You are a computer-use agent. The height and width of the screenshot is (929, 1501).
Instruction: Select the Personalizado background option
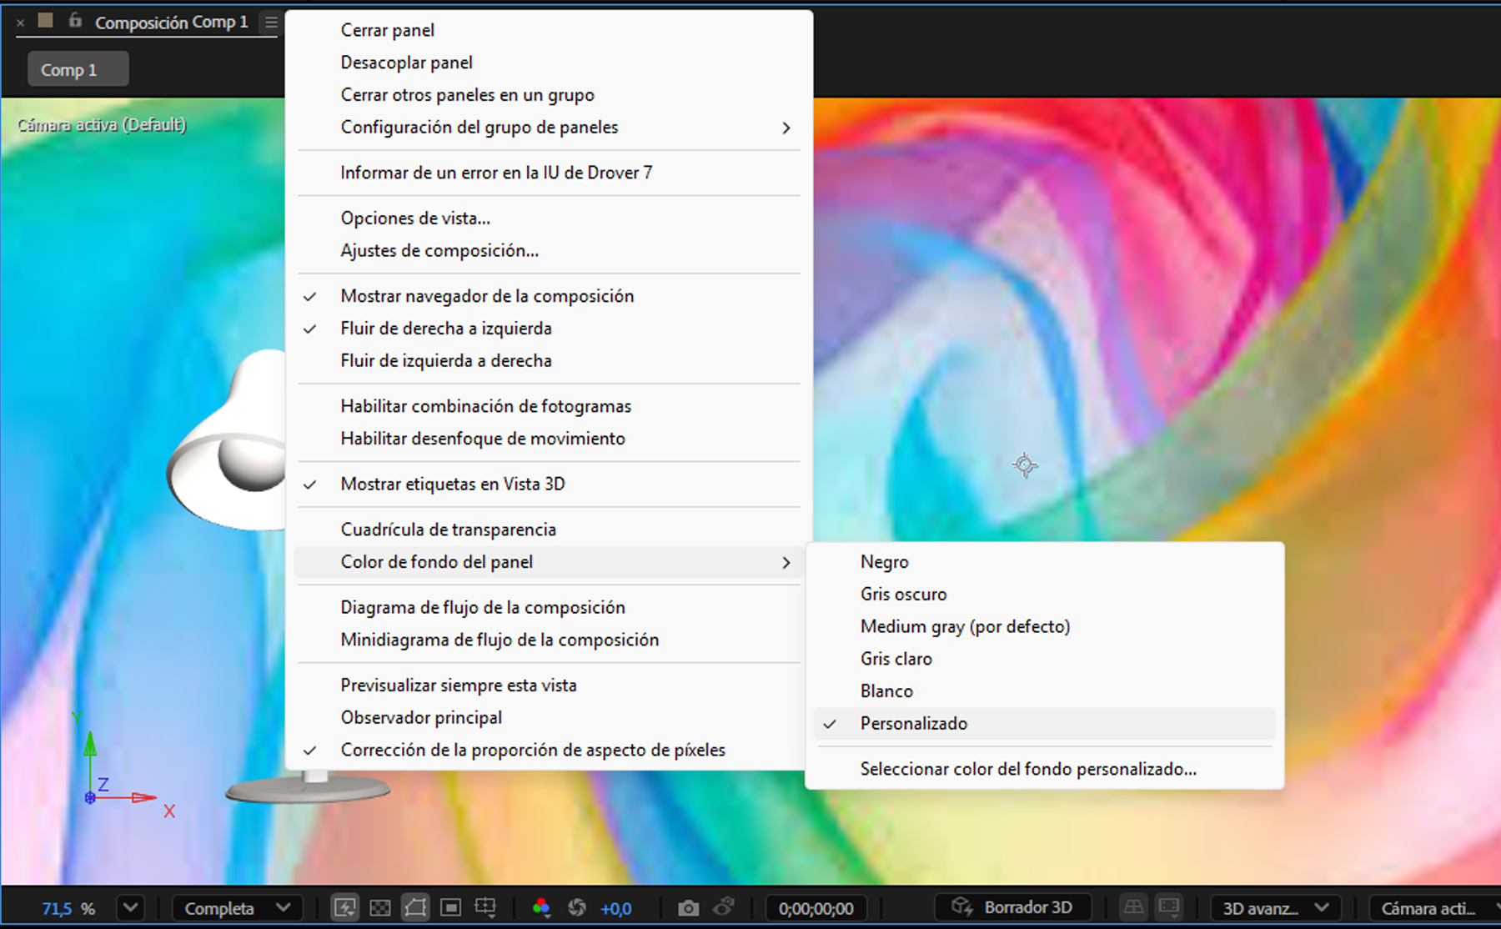913,724
